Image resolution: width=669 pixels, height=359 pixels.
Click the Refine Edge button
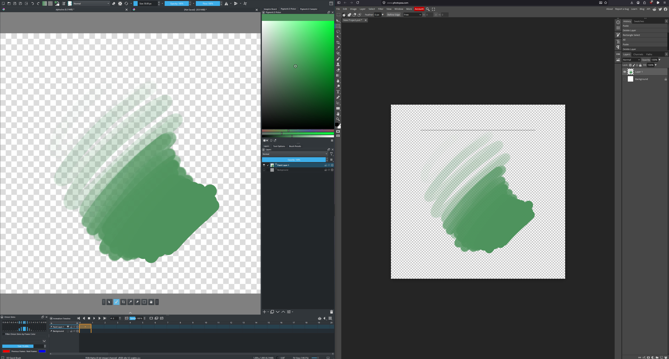(393, 15)
